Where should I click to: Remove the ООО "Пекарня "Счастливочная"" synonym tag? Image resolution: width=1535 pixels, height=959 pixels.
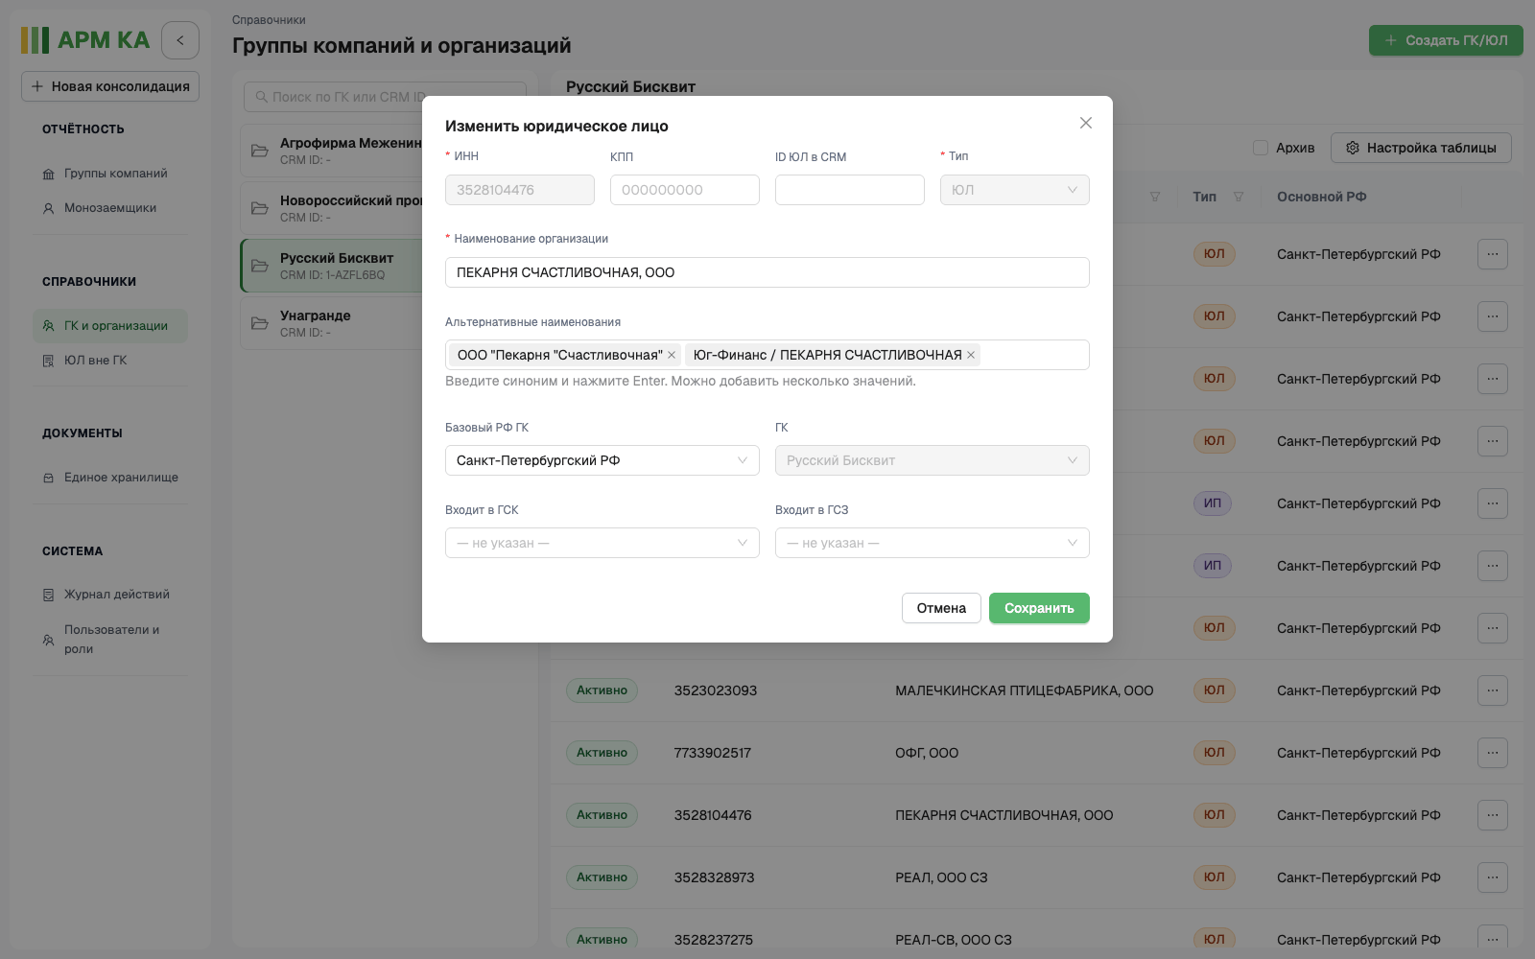[x=672, y=355]
